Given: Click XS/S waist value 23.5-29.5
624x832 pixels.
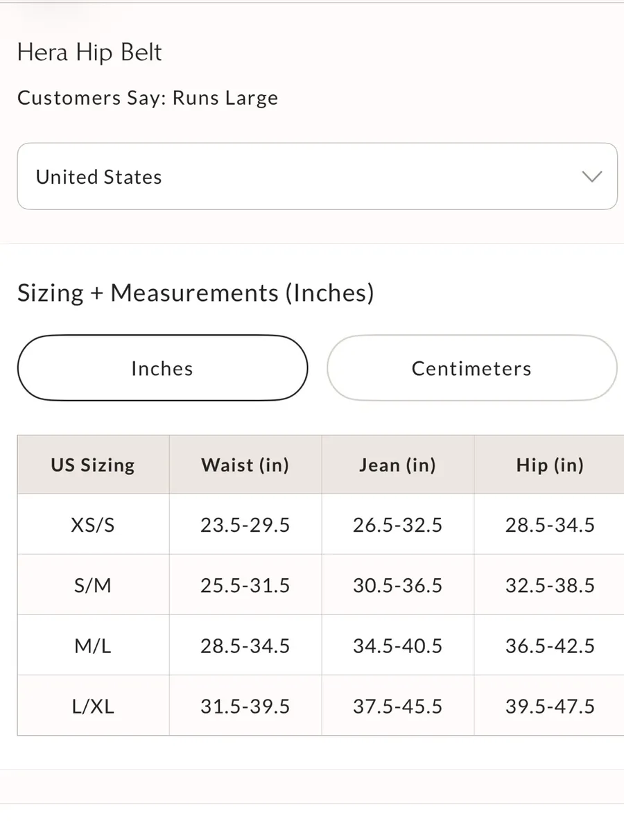Looking at the screenshot, I should pyautogui.click(x=245, y=525).
